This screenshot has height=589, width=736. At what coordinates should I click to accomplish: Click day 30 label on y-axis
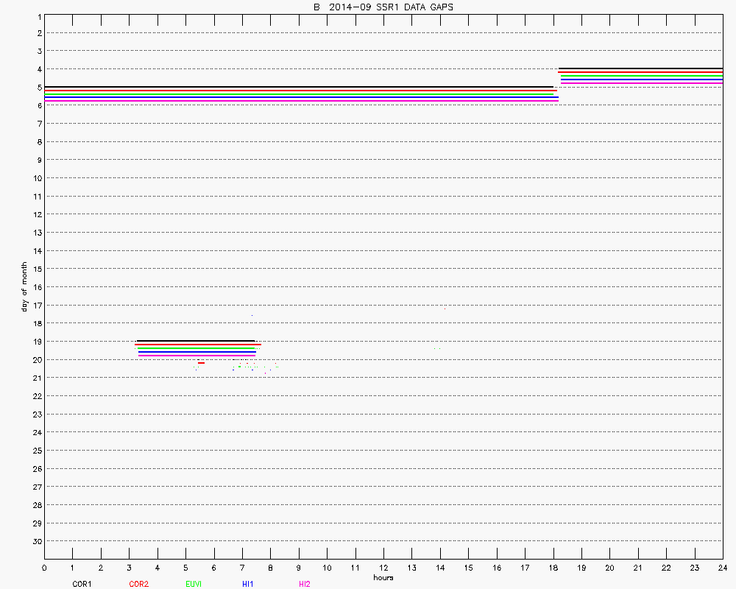[37, 541]
